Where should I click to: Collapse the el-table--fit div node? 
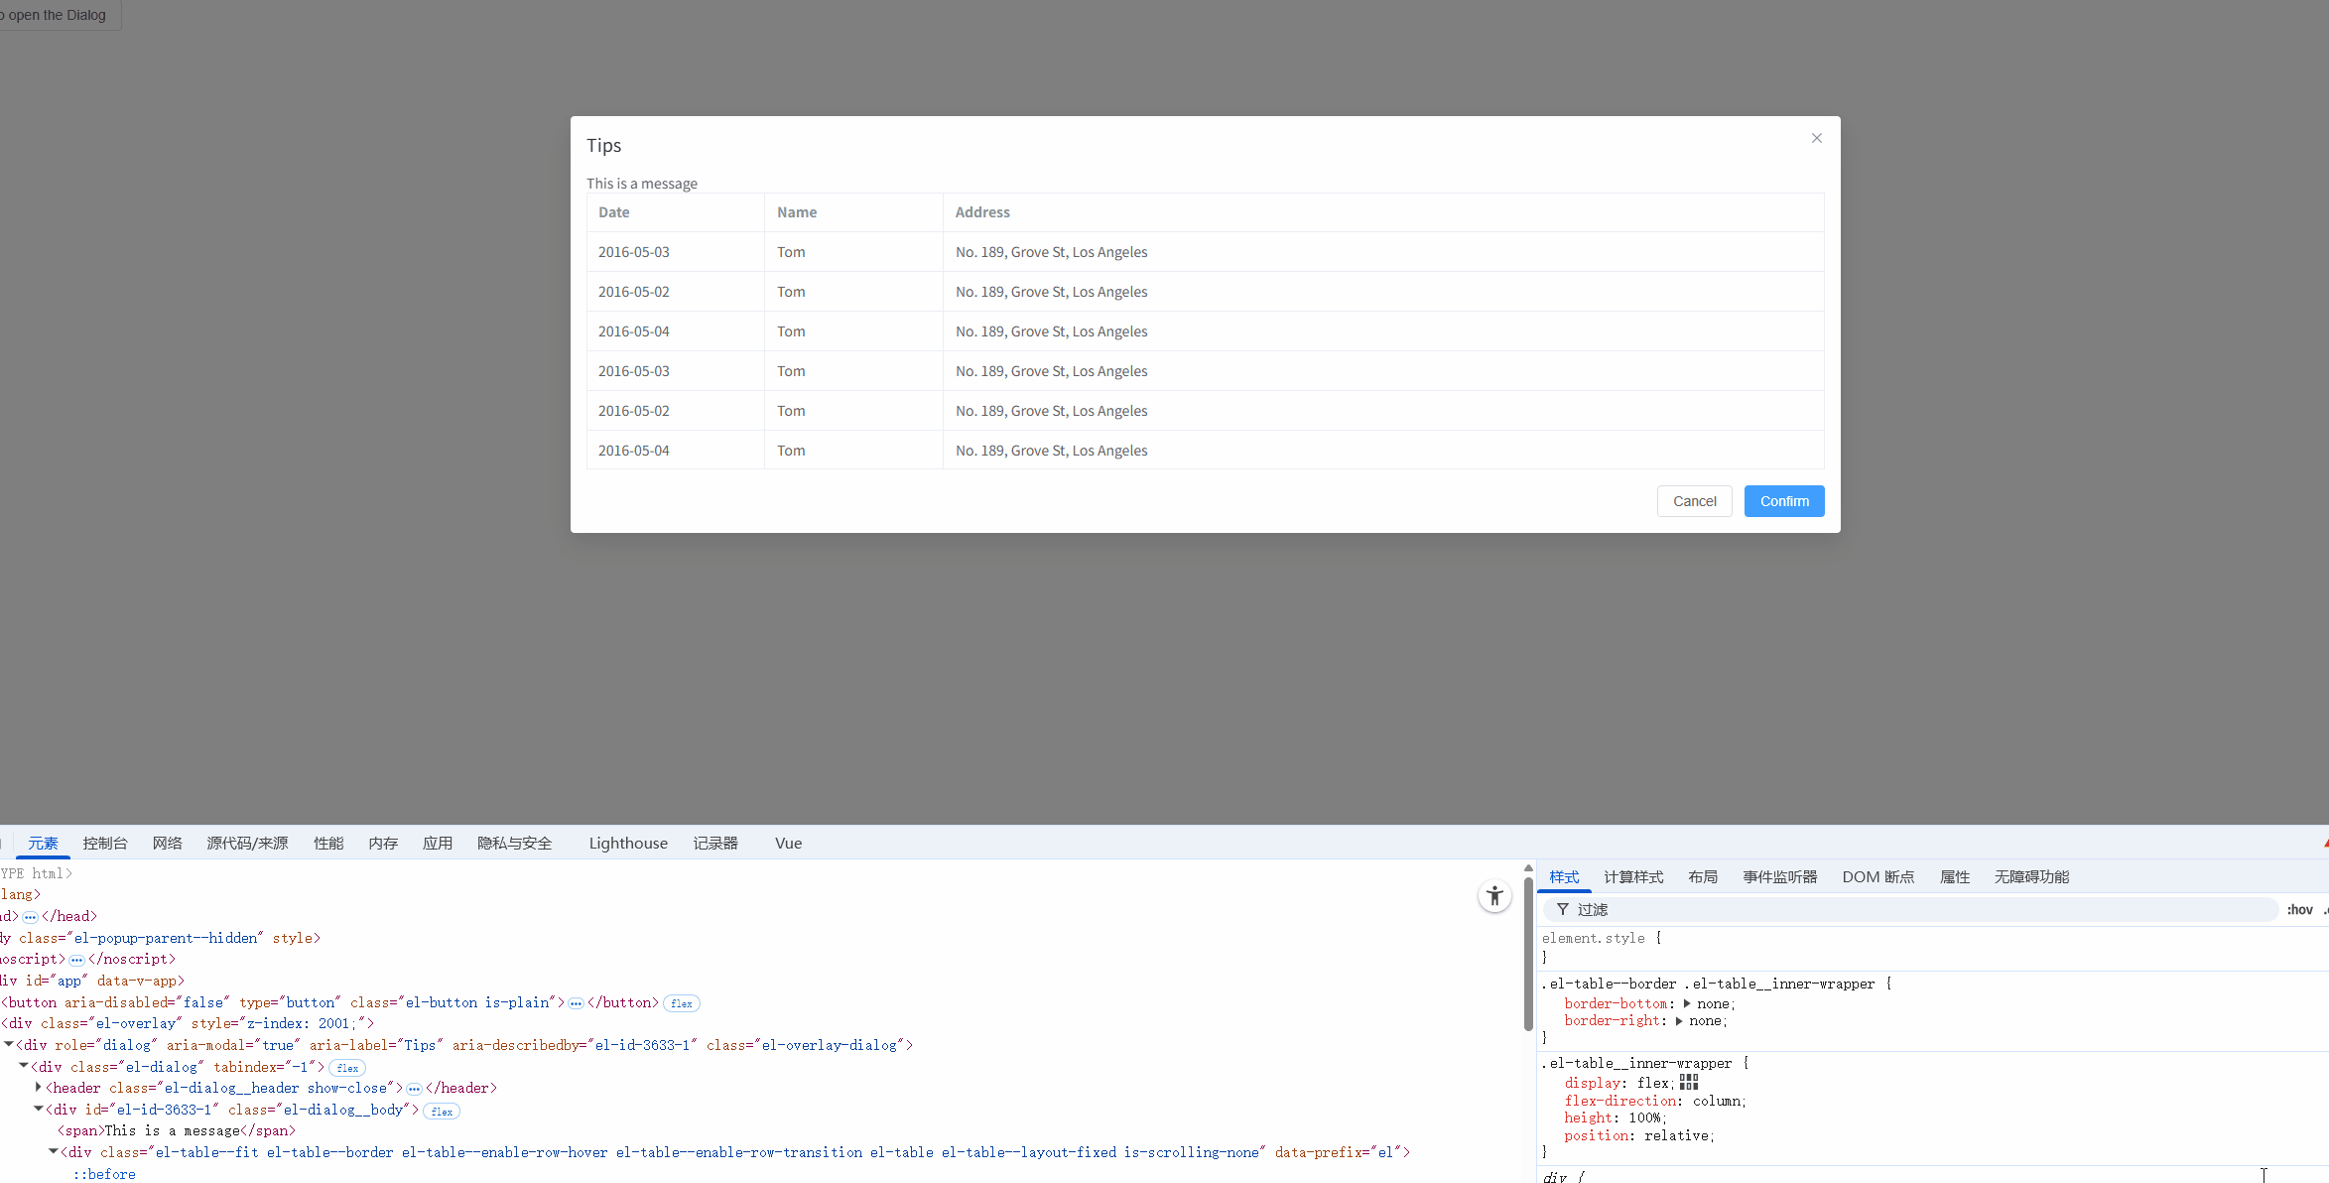[x=54, y=1152]
